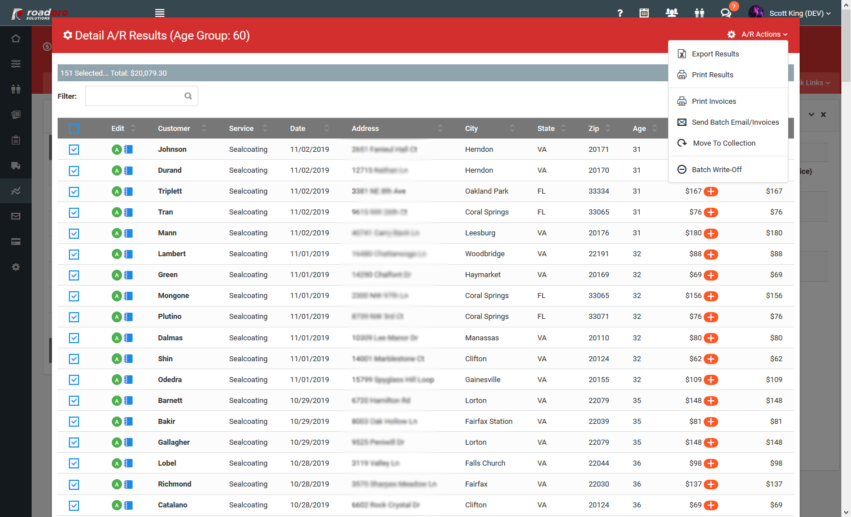Open chat messages with 7 notifications
851x517 pixels.
pyautogui.click(x=727, y=12)
